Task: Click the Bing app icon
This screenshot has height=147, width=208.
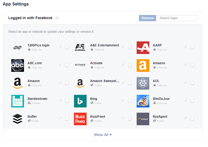Action: (80, 101)
